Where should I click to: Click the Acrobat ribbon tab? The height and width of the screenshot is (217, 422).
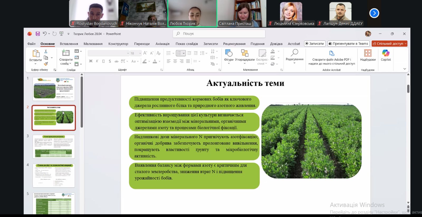[x=294, y=44]
